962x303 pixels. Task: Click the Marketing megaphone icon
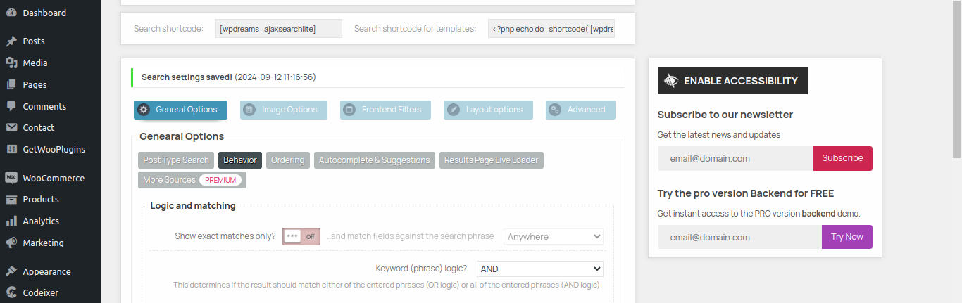pyautogui.click(x=11, y=243)
